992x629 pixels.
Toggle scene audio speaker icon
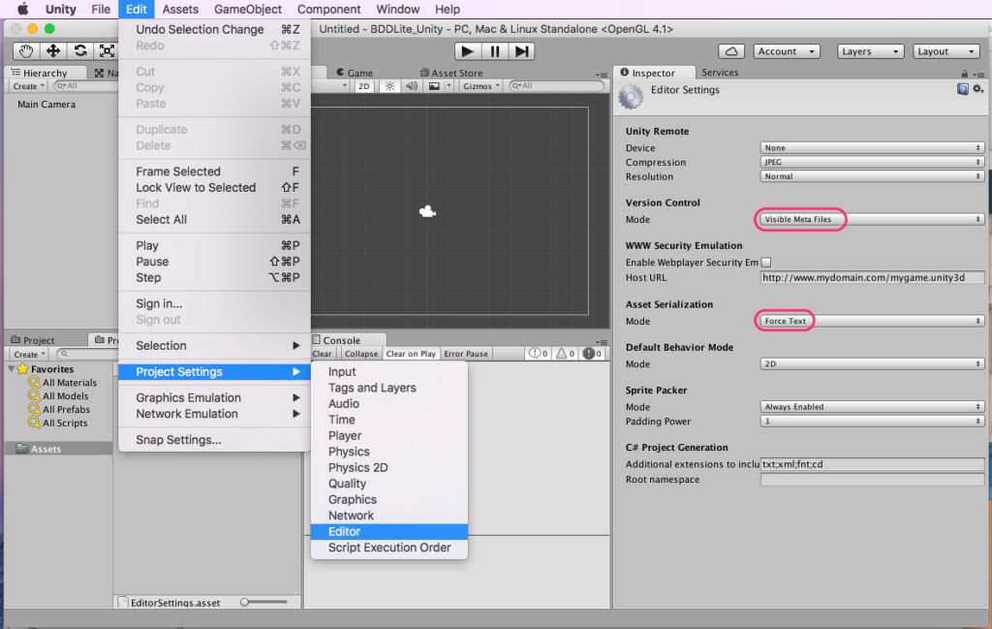pyautogui.click(x=411, y=86)
